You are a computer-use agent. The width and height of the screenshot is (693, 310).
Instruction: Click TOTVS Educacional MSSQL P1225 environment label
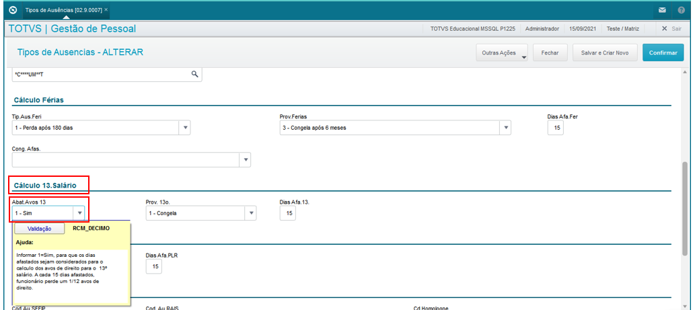point(474,29)
